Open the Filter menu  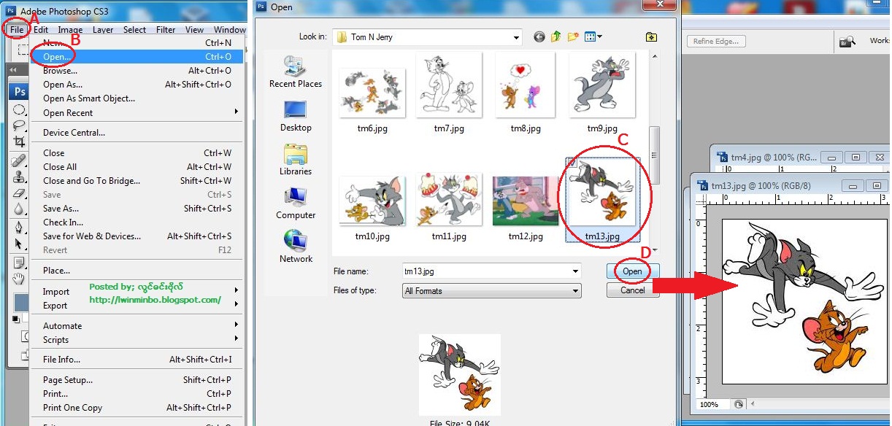166,30
